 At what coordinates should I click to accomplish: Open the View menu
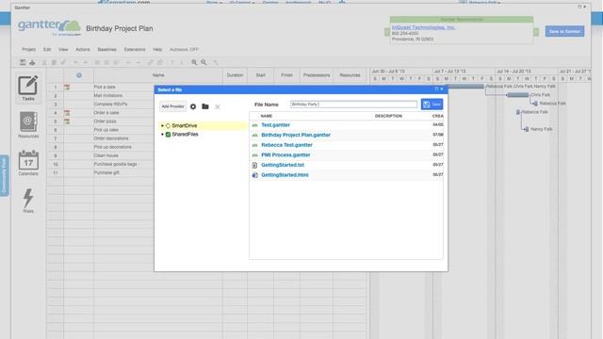[63, 50]
